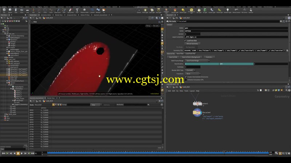Screen dimensions: 291x163
Task: Open the Transform dropdown
Action: 192,74
